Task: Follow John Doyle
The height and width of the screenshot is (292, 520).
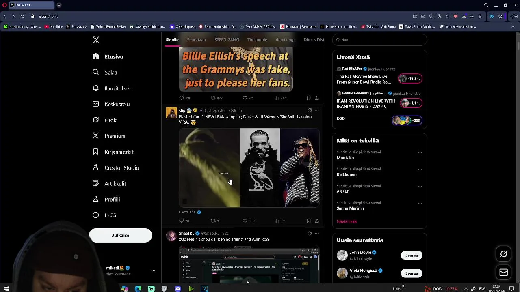Action: click(x=412, y=255)
